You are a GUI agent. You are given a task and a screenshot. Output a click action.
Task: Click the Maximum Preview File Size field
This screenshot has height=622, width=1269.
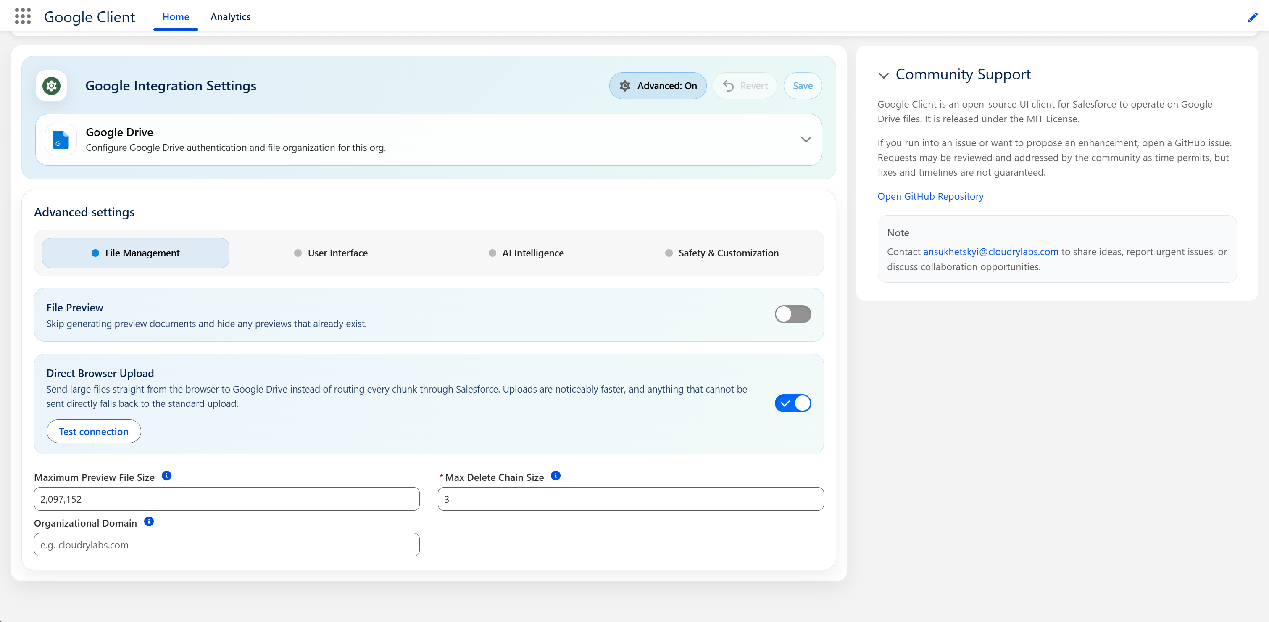226,499
